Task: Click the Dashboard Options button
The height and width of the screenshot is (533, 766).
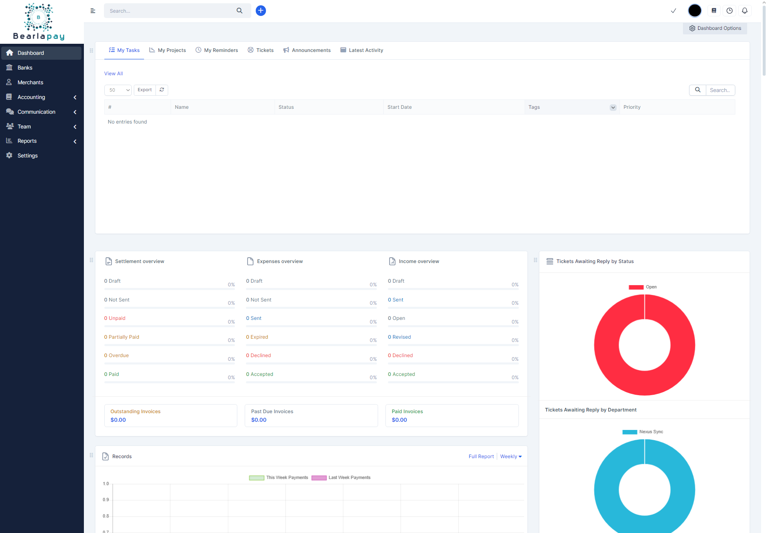Action: pyautogui.click(x=715, y=28)
